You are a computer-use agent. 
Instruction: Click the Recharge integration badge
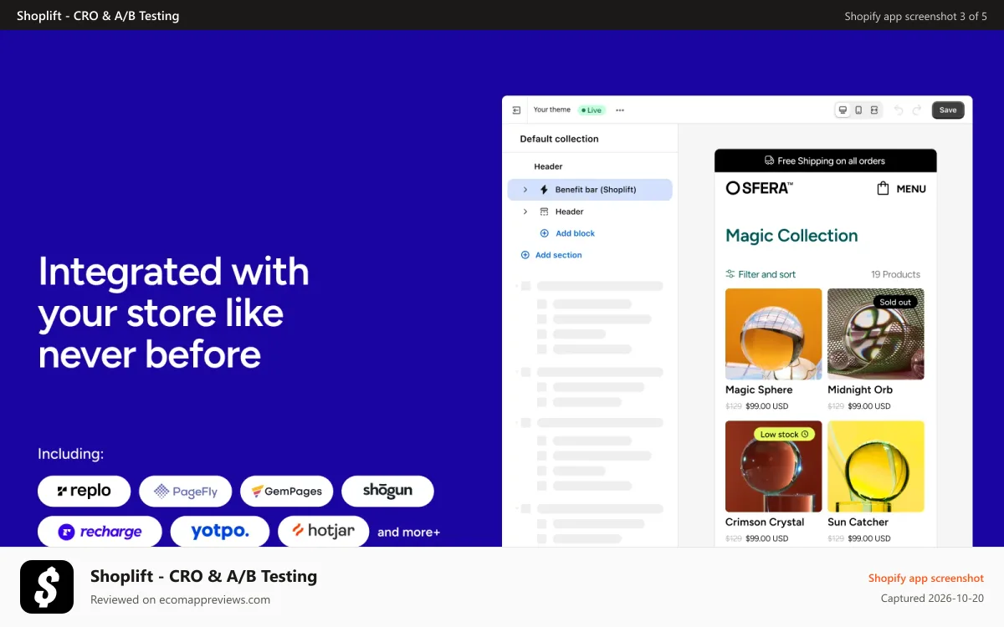point(100,532)
